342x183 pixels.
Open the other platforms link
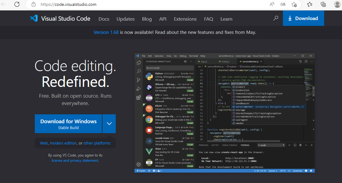pyautogui.click(x=97, y=143)
